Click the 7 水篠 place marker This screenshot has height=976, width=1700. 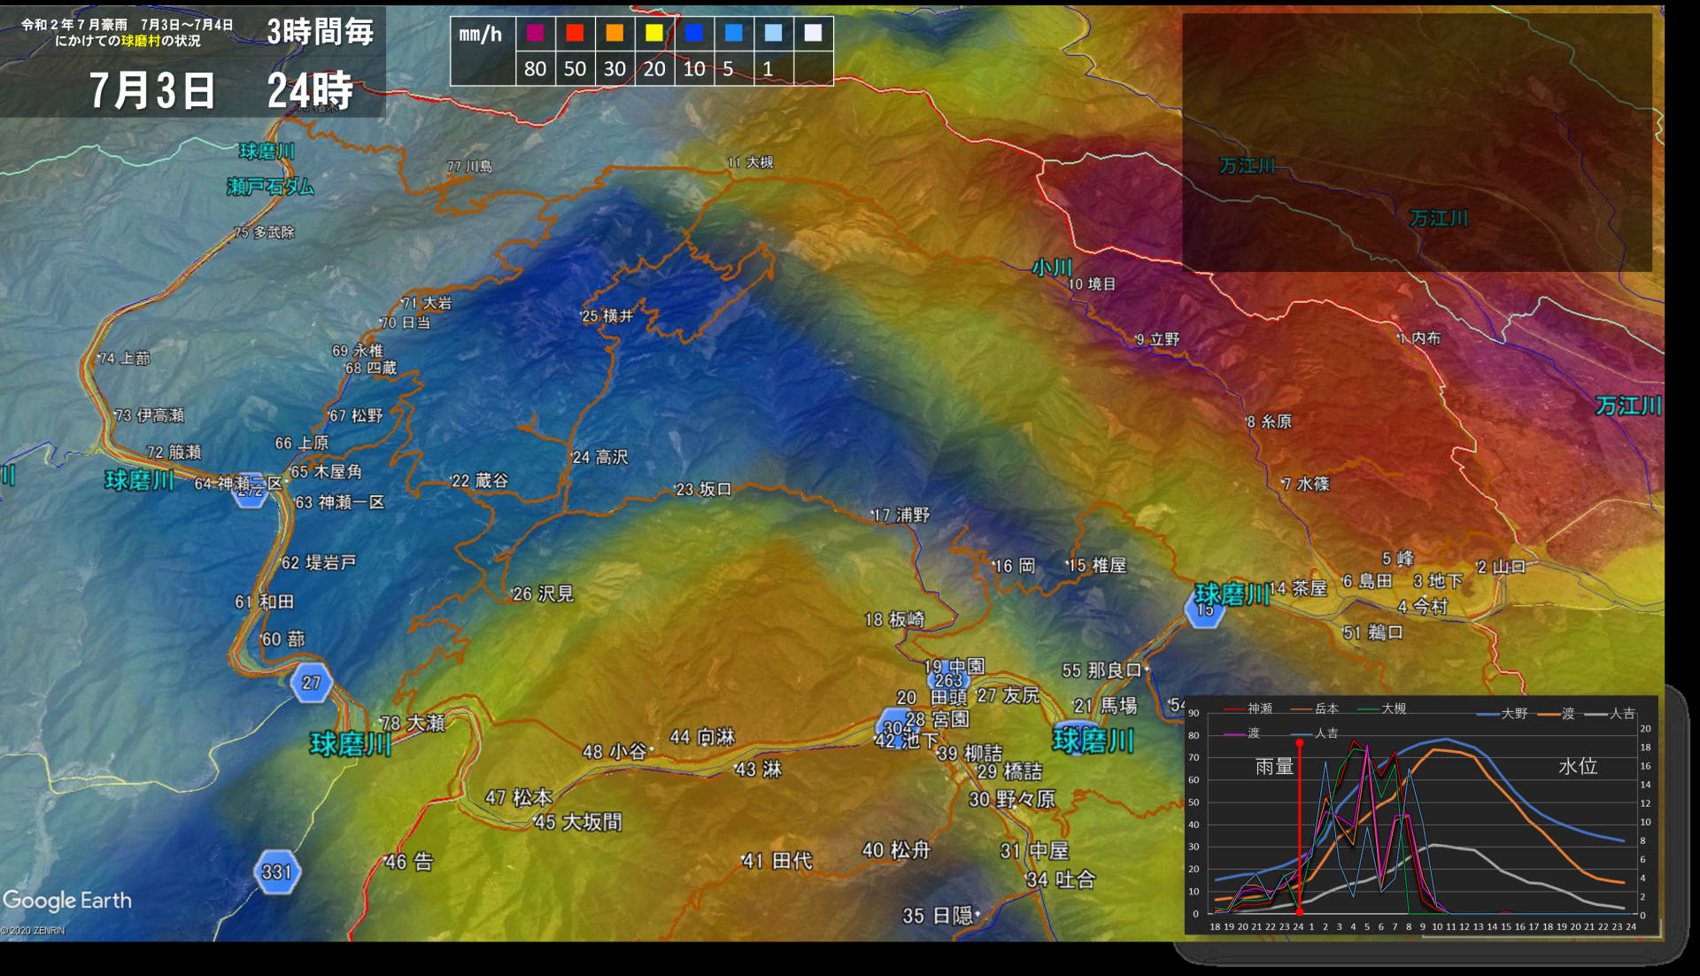1306,484
